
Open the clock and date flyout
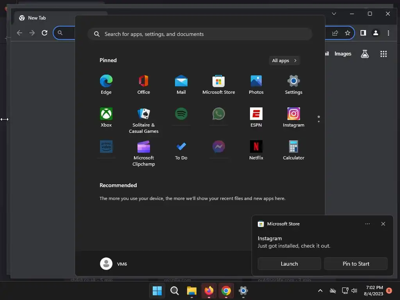tap(374, 291)
